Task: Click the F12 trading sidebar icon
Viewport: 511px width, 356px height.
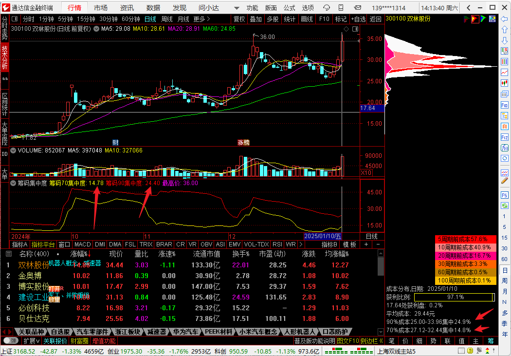Action: tap(505, 137)
